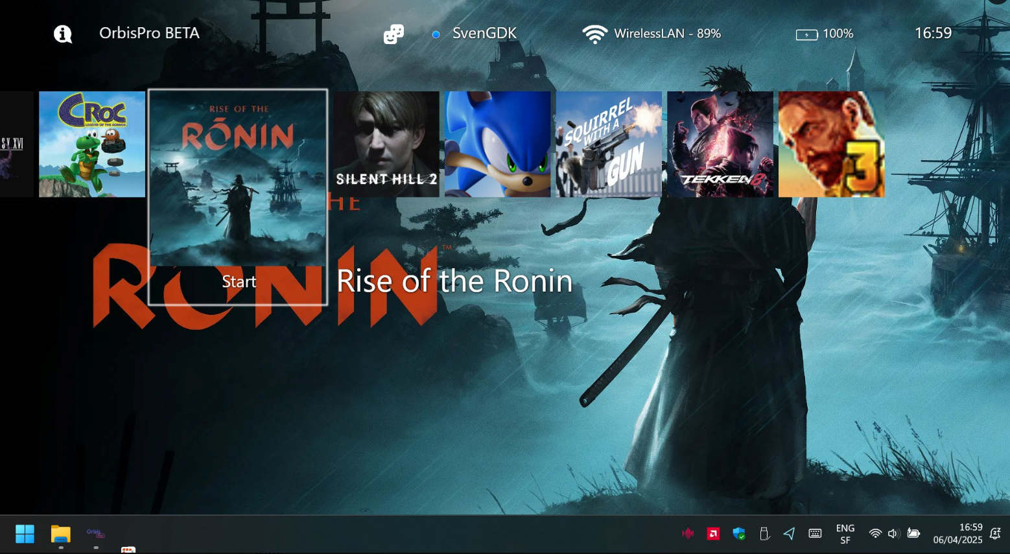1010x554 pixels.
Task: Open the taskbar network Wi-Fi icon
Action: pos(875,533)
